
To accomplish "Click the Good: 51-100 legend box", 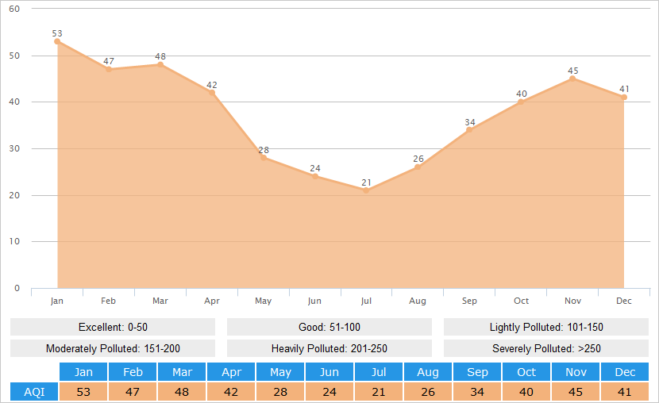I will (329, 328).
